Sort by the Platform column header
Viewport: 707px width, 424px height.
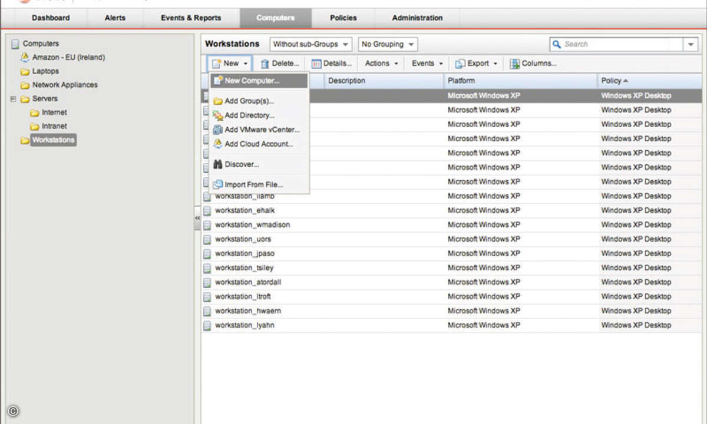(520, 81)
